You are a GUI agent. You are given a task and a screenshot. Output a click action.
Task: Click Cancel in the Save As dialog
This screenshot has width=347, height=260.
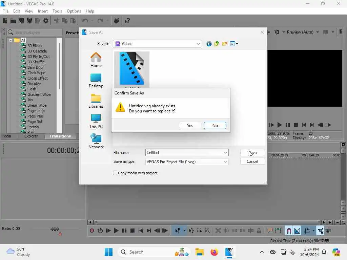[x=252, y=161]
